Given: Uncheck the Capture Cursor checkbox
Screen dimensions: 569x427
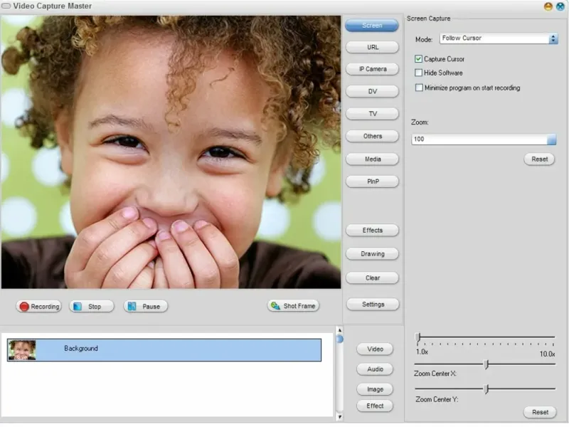Looking at the screenshot, I should [418, 59].
